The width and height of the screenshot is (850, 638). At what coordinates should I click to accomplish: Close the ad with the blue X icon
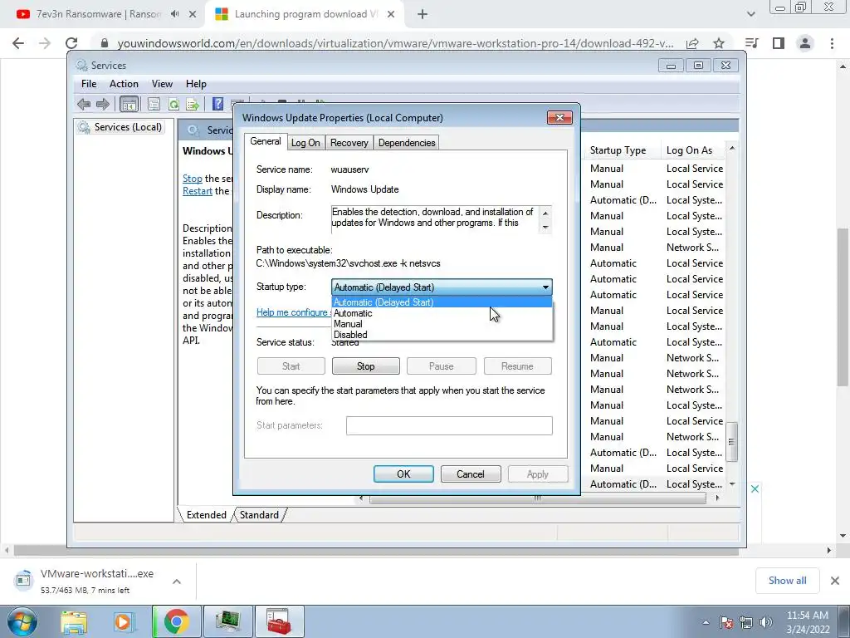(x=755, y=488)
